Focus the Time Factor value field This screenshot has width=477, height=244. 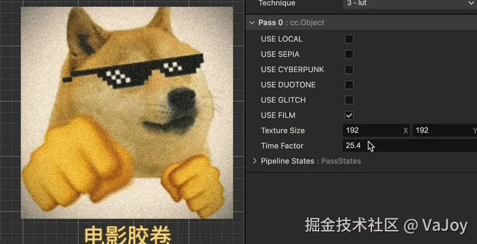[x=410, y=146]
